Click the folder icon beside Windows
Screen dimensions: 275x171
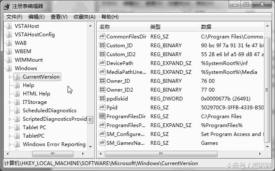[9, 68]
